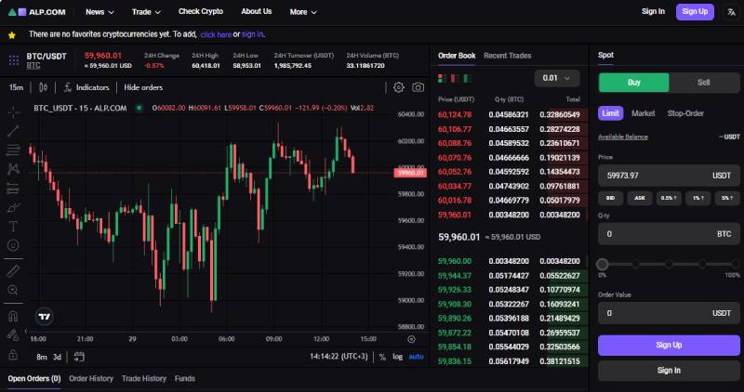The width and height of the screenshot is (744, 392).
Task: Open the Funds tab
Action: tap(184, 379)
